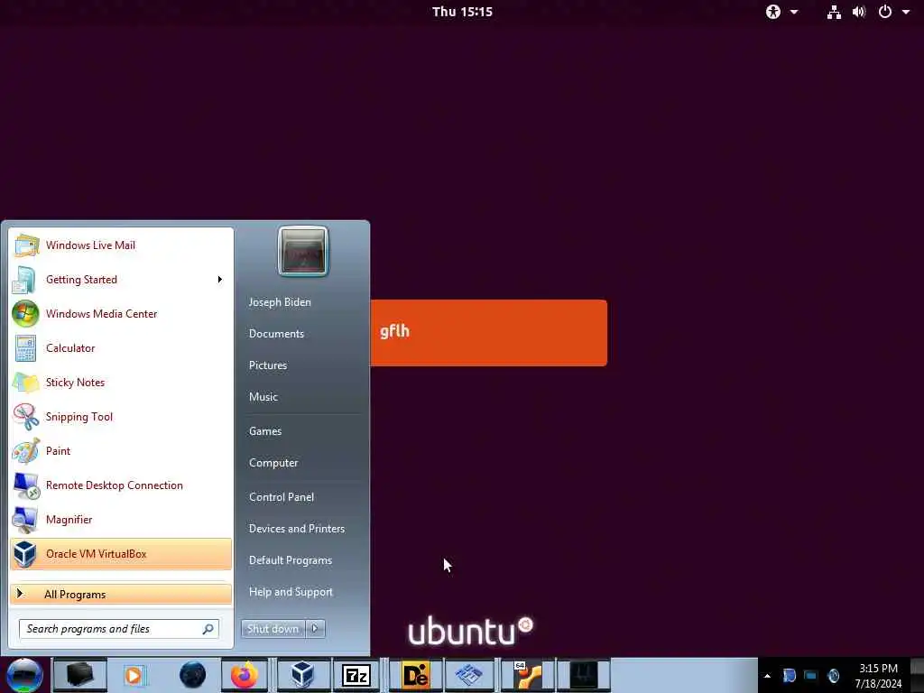Viewport: 924px width, 693px height.
Task: Click the Action Center flag tray icon
Action: click(x=789, y=676)
